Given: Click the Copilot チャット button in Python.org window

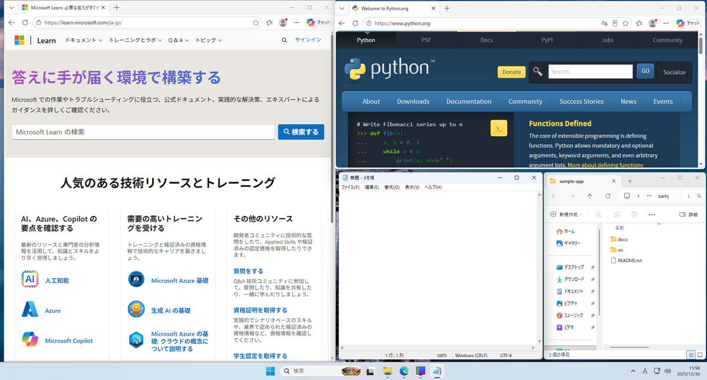Looking at the screenshot, I should click(688, 23).
